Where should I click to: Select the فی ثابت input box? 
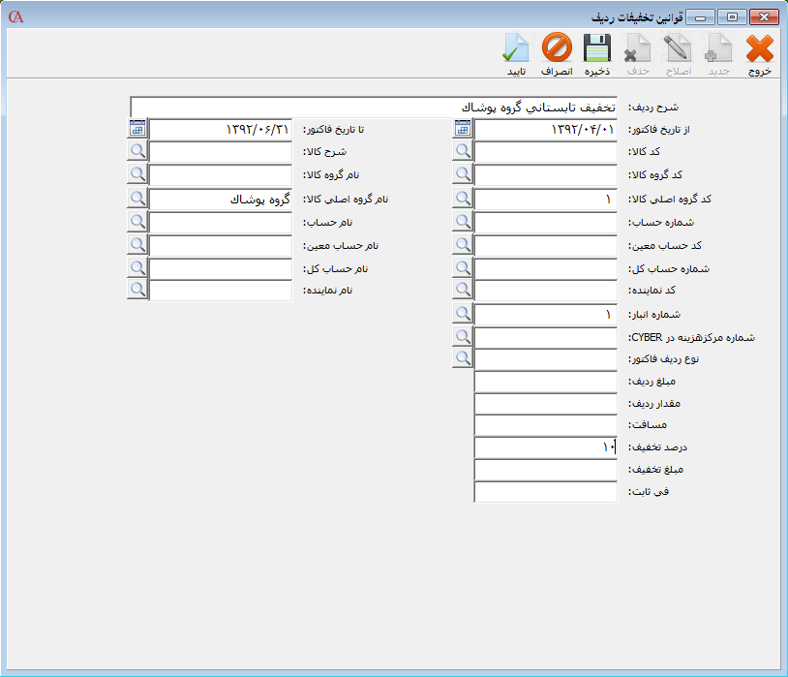tap(545, 492)
